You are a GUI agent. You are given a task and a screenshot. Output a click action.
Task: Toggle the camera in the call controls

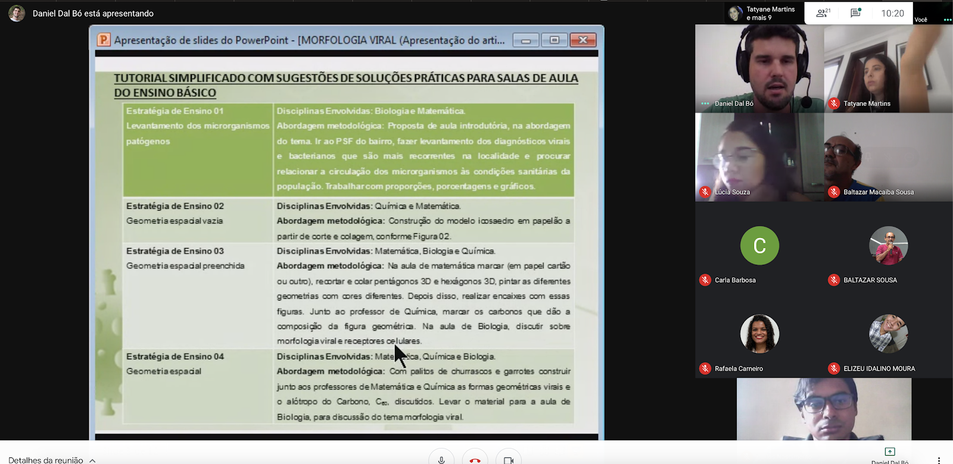tap(509, 459)
